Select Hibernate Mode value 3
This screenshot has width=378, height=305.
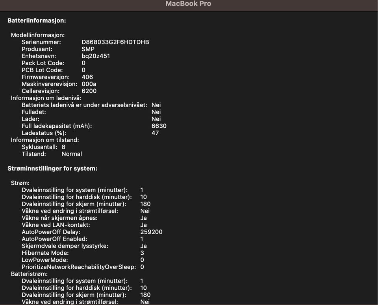142,253
